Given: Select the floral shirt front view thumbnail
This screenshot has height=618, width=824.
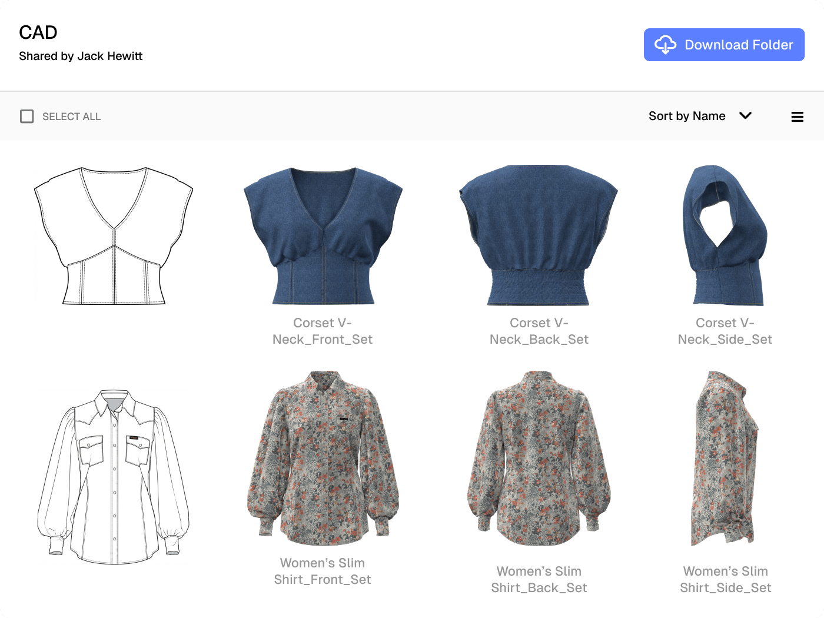Looking at the screenshot, I should (323, 458).
